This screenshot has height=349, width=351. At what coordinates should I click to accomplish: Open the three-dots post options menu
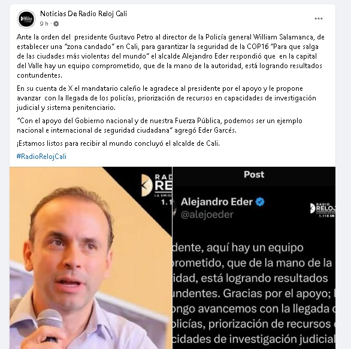[x=318, y=19]
